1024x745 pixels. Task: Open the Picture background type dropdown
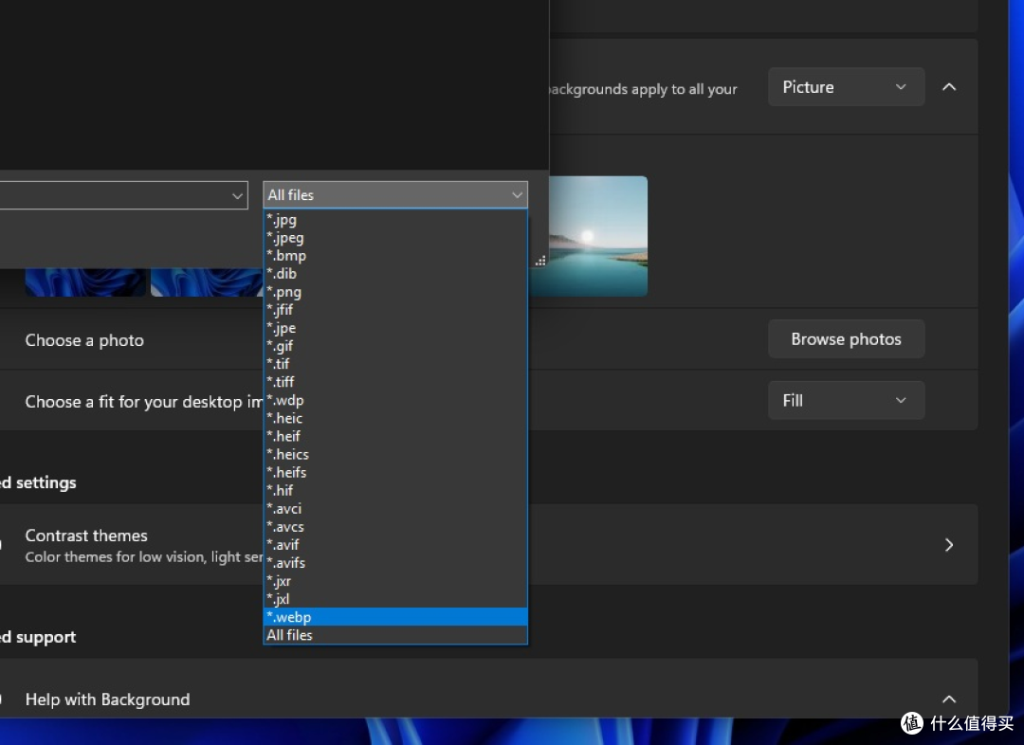click(846, 87)
